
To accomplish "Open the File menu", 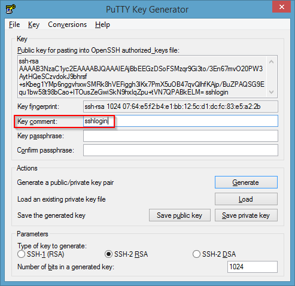I will (x=14, y=25).
